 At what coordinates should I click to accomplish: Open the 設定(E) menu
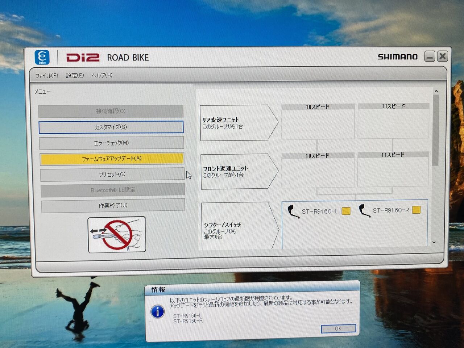tap(75, 75)
